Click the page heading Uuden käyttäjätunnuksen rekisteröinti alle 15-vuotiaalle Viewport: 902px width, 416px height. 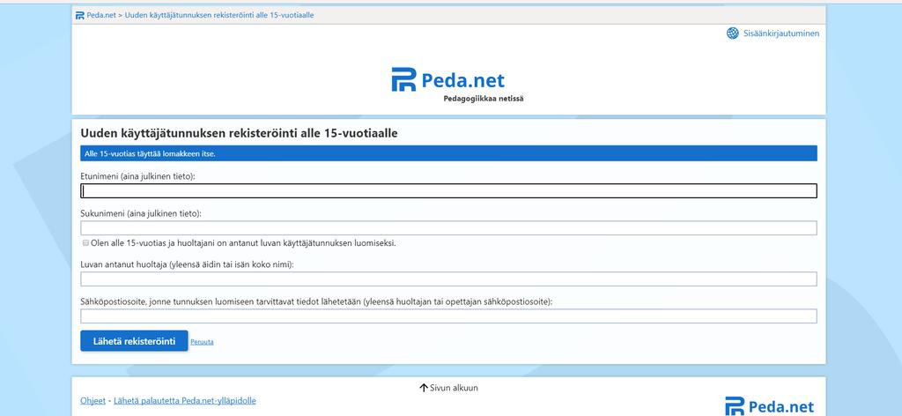click(x=240, y=133)
